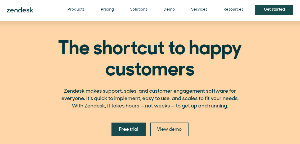This screenshot has height=144, width=300.
Task: Click the Zendesk logo
Action: coord(20,10)
